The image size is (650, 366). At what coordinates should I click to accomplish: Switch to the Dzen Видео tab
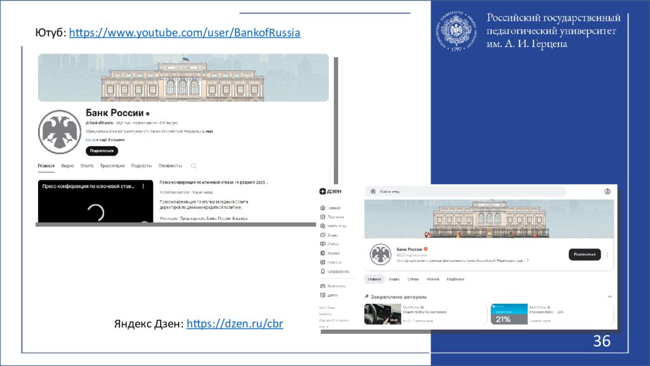[x=394, y=280]
